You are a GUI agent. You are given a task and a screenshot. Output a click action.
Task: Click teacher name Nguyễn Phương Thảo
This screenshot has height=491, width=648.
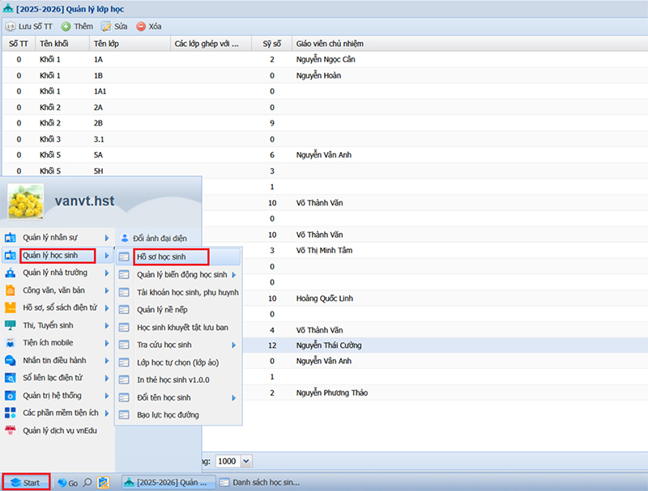332,393
